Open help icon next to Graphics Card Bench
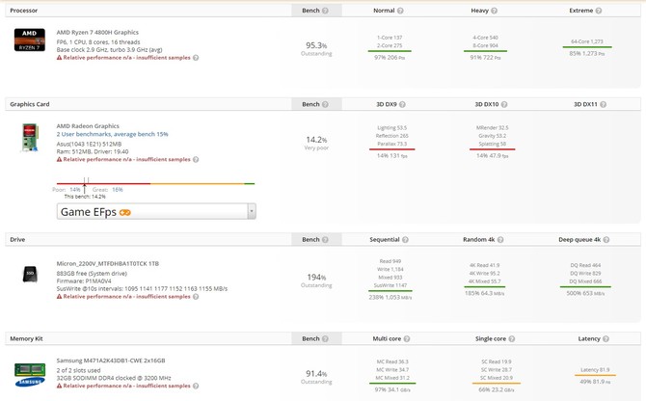646x401 pixels. (x=326, y=104)
